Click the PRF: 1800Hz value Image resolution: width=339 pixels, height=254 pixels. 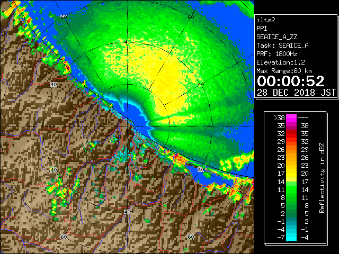276,54
